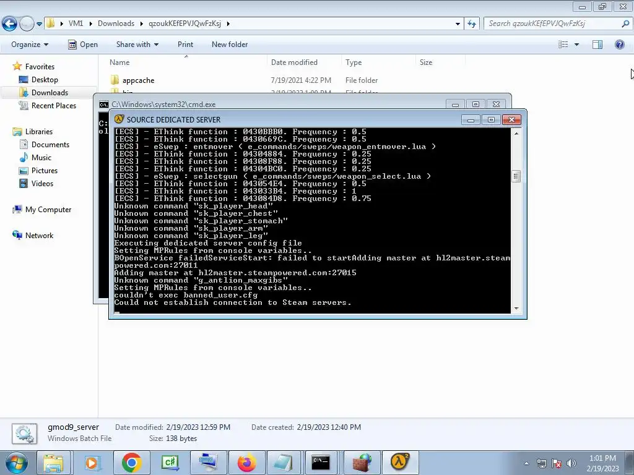This screenshot has height=475, width=634.
Task: Select Desktop in the navigation pane
Action: click(x=45, y=80)
